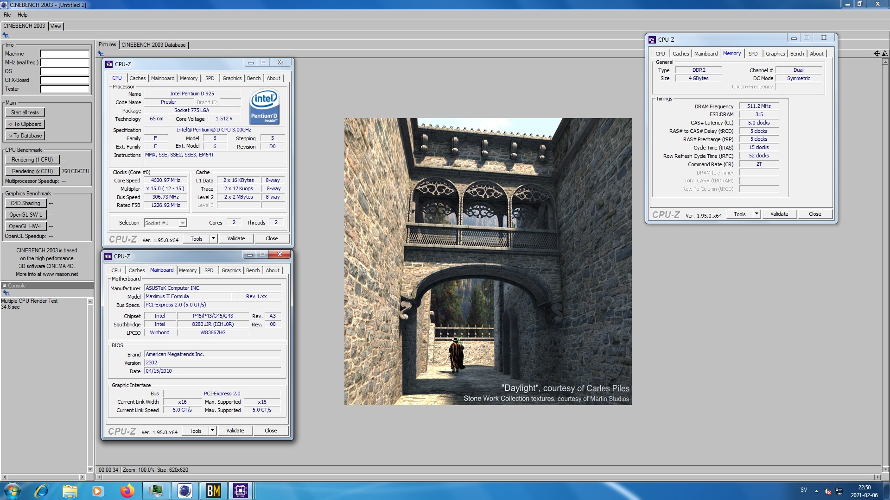Open SPD tab in CPU-Z Memory window

coord(753,54)
